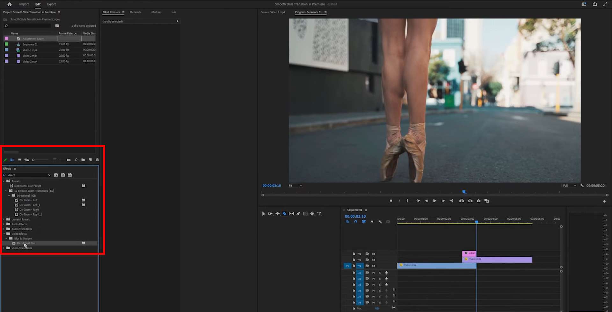Viewport: 612px width, 312px height.
Task: Click the Program monitor playhead marker
Action: (464, 191)
